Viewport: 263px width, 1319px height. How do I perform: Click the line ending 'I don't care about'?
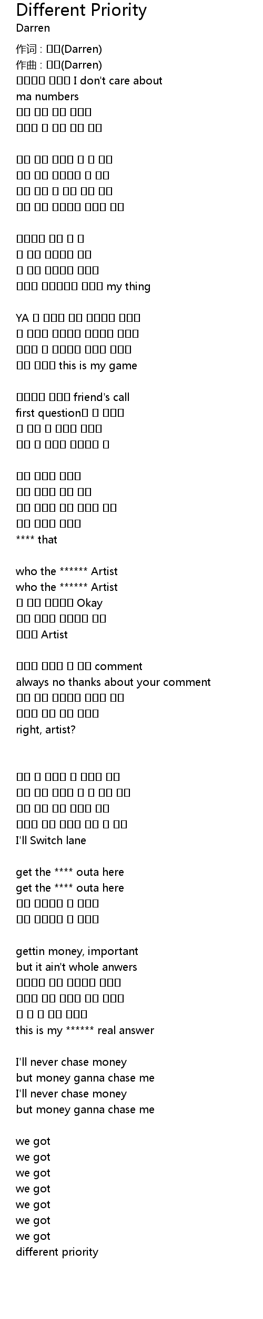[x=89, y=81]
